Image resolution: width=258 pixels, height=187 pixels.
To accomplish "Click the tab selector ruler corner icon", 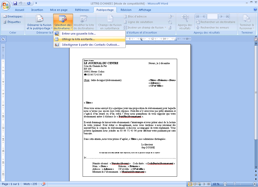I will click(4, 39).
